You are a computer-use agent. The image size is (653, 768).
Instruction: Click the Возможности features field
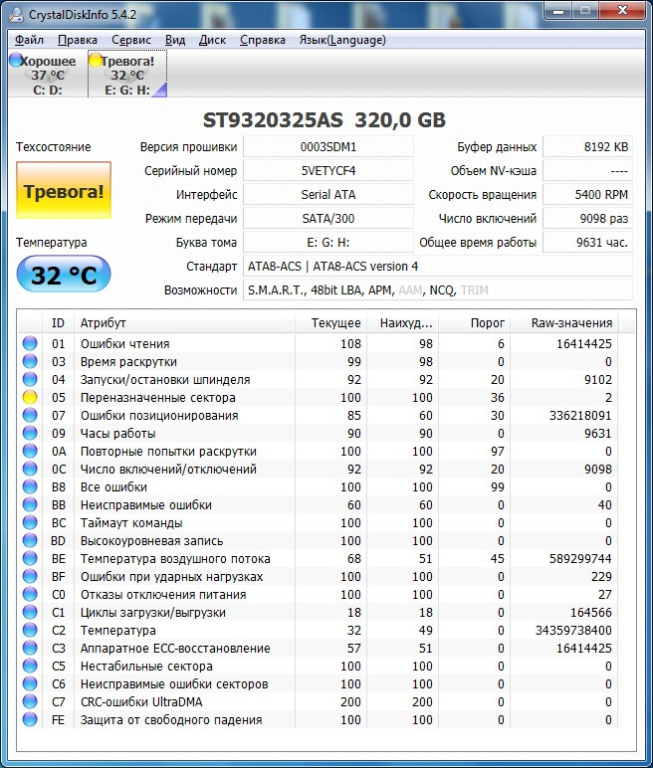437,290
